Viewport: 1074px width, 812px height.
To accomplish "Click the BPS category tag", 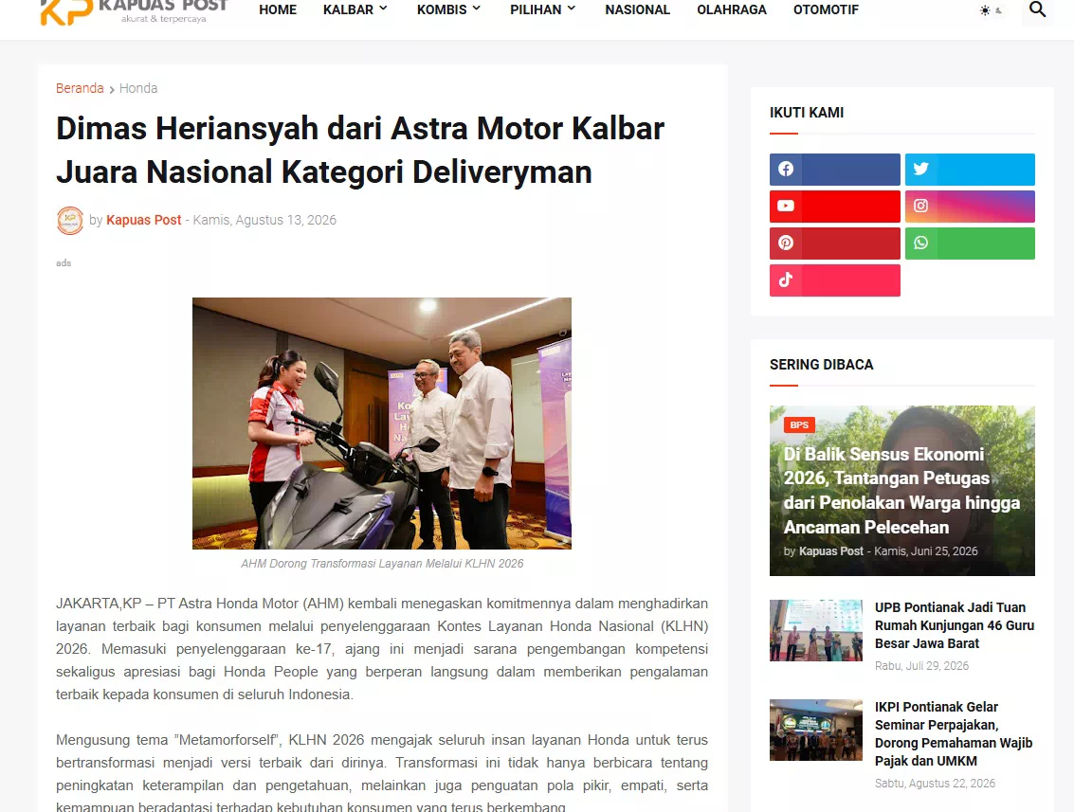I will coord(799,425).
